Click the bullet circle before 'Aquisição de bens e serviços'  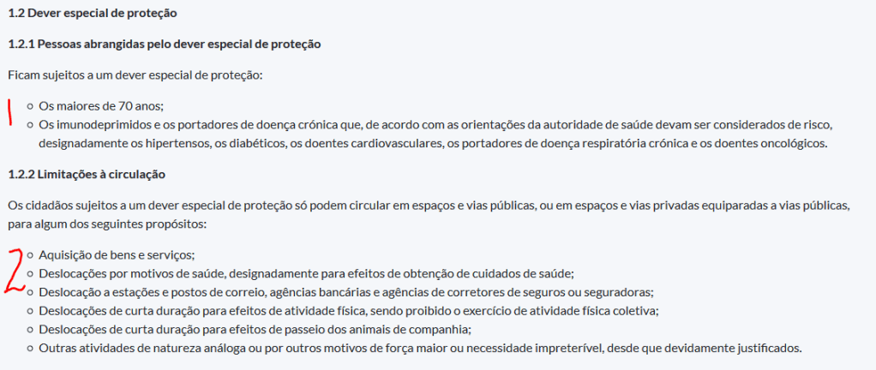pos(30,254)
